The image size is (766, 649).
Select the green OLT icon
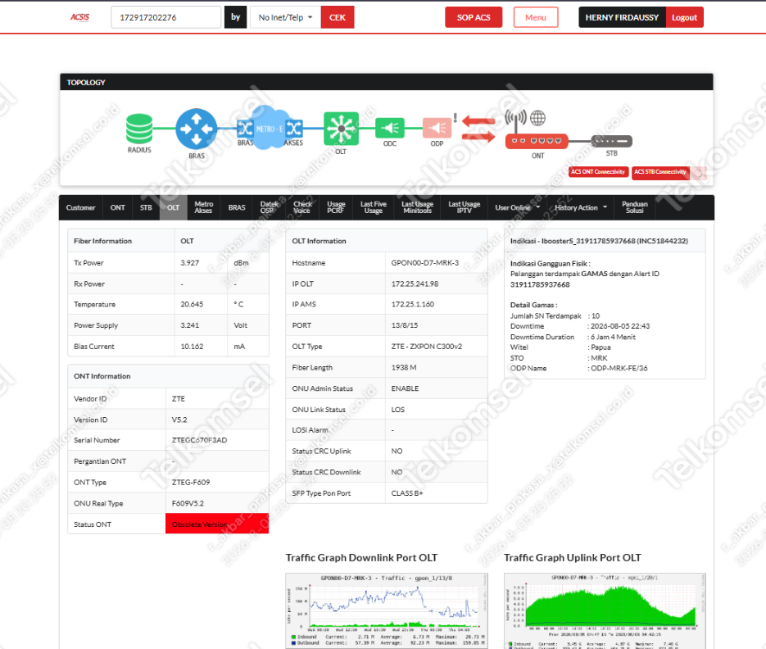[x=341, y=129]
